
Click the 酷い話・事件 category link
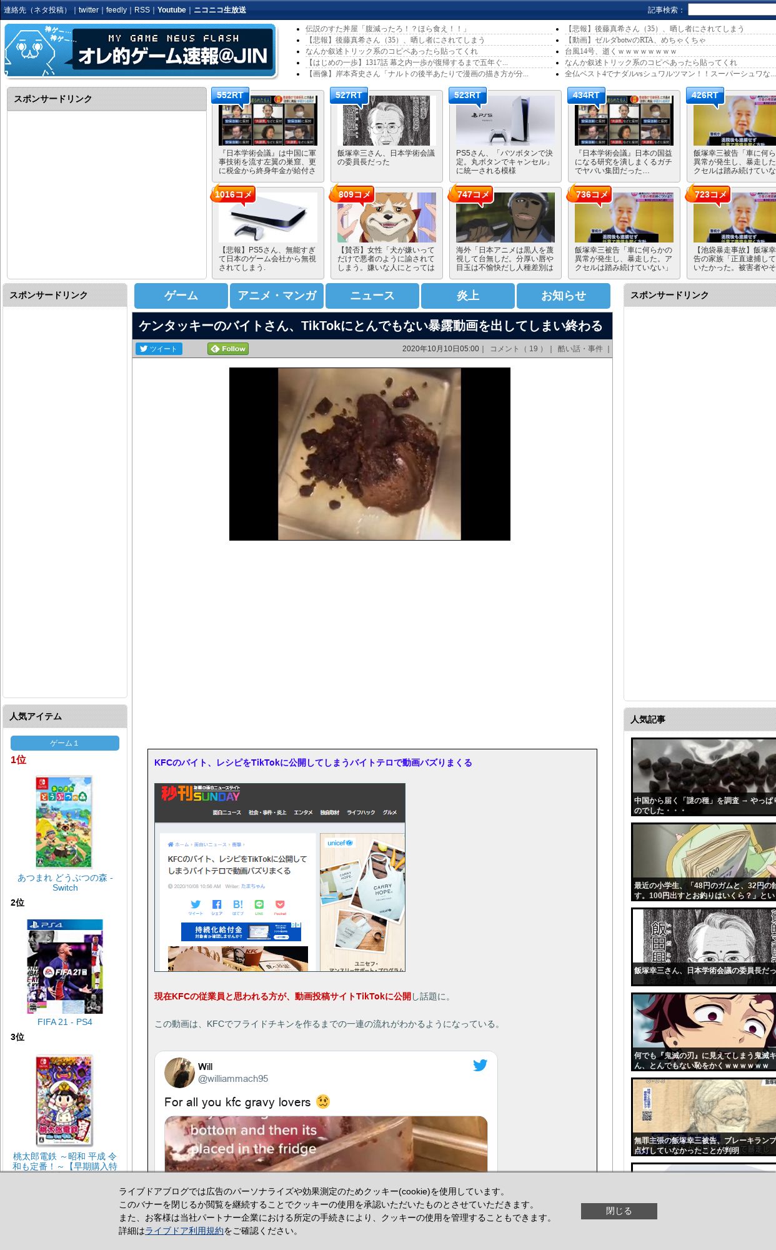coord(580,349)
